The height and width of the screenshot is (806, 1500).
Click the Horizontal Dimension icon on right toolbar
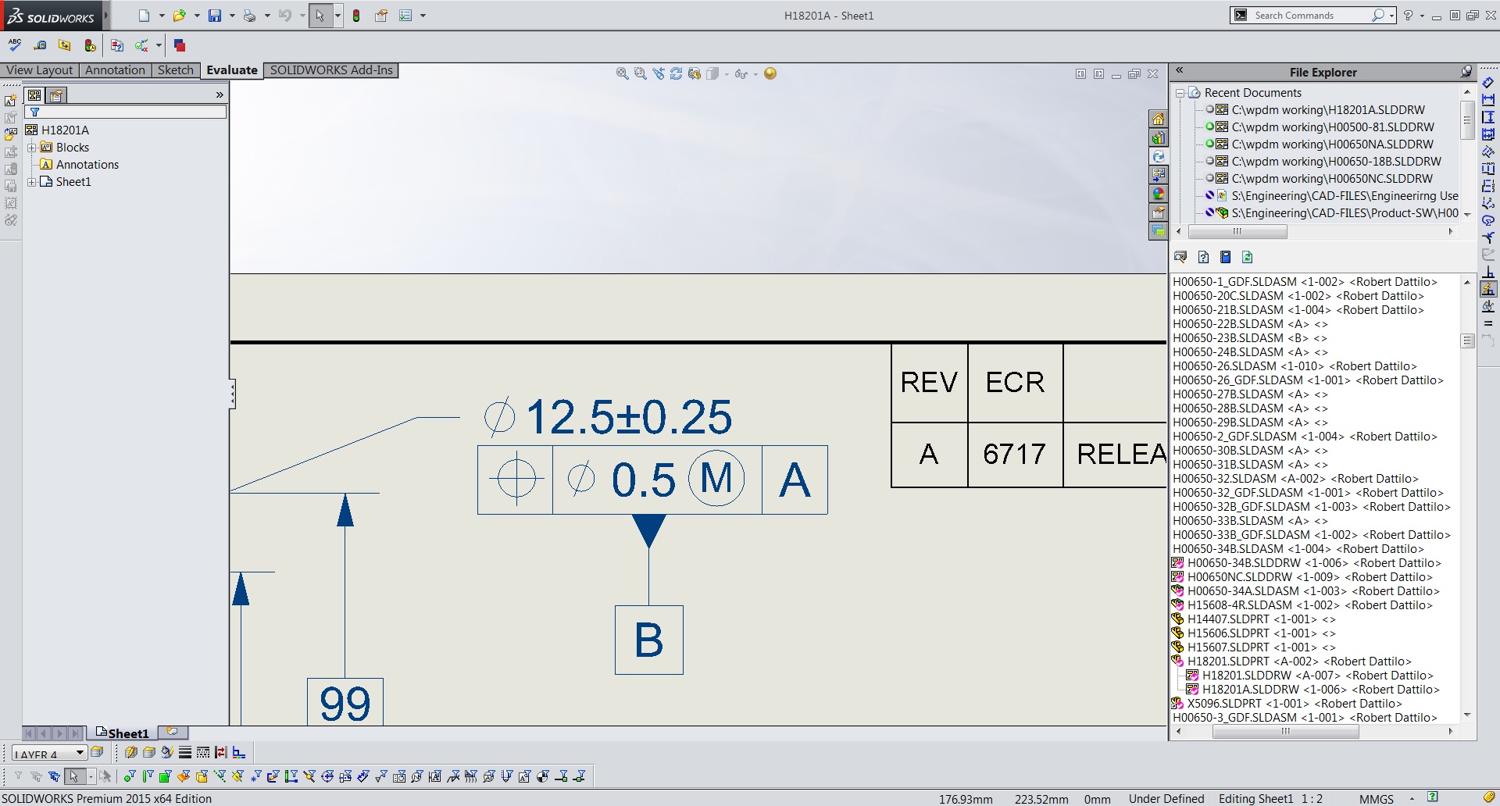point(1488,99)
